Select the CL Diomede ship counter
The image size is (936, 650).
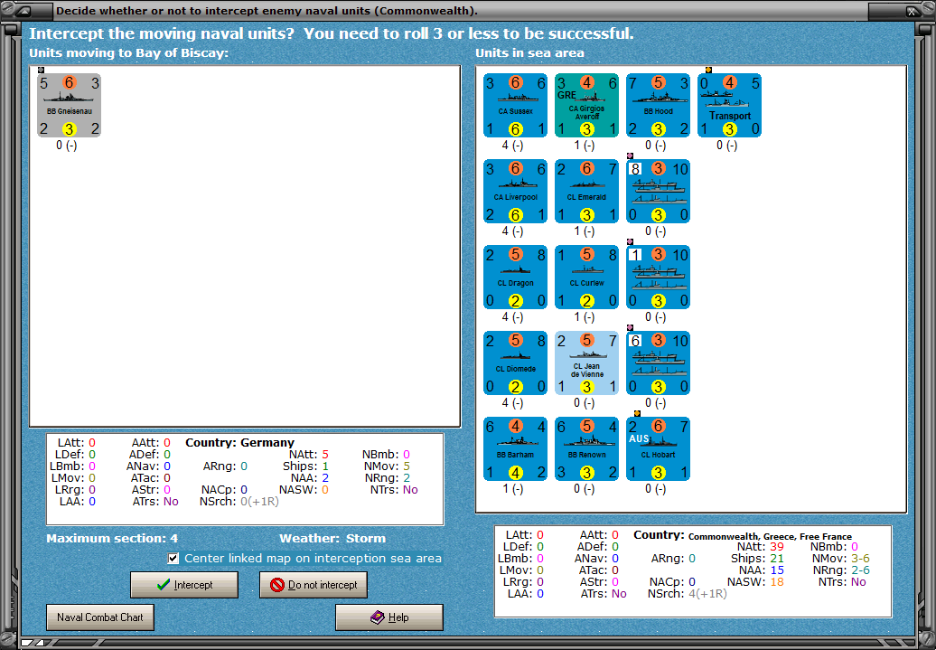click(x=515, y=363)
